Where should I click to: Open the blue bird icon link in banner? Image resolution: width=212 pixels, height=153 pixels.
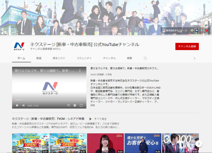coord(197,31)
